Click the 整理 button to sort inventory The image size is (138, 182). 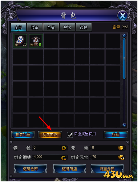click(x=116, y=135)
